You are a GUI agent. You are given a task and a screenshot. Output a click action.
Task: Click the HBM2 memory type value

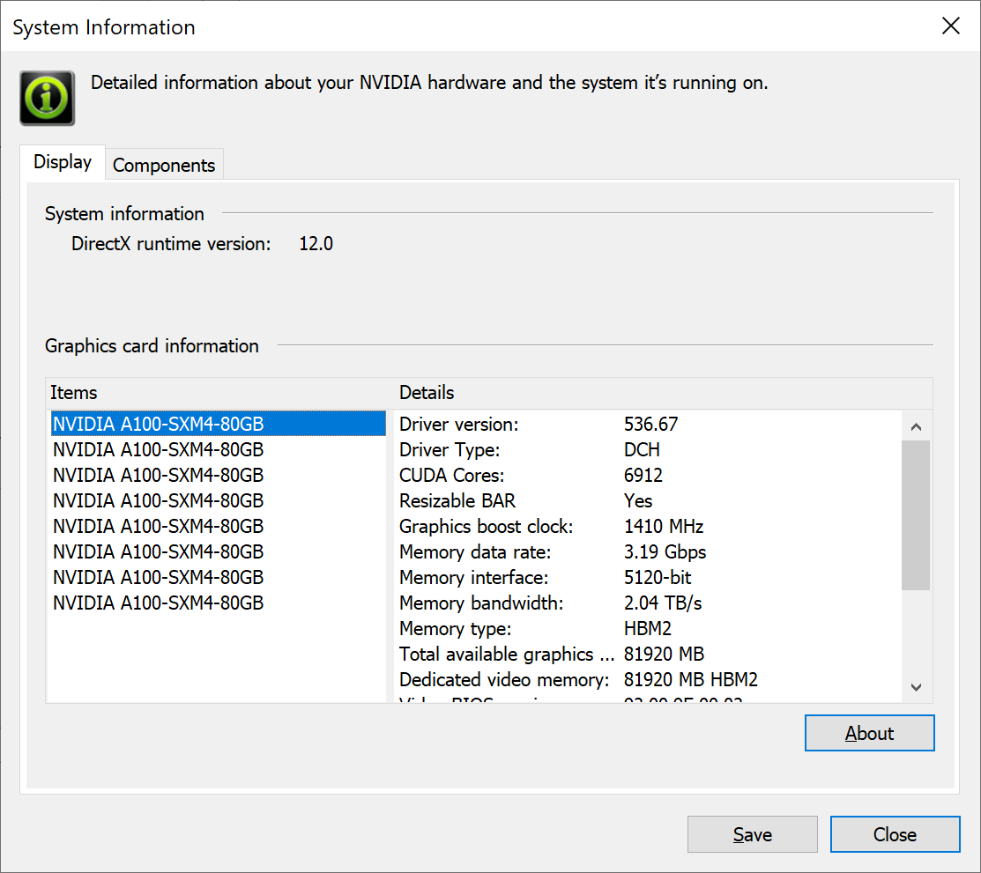pos(648,628)
